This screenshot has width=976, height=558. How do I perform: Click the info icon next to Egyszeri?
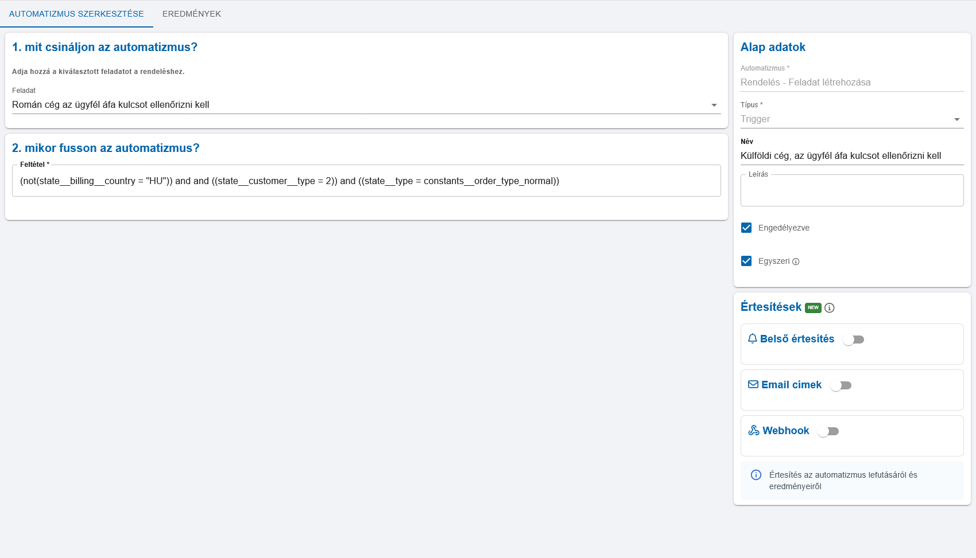pos(796,262)
